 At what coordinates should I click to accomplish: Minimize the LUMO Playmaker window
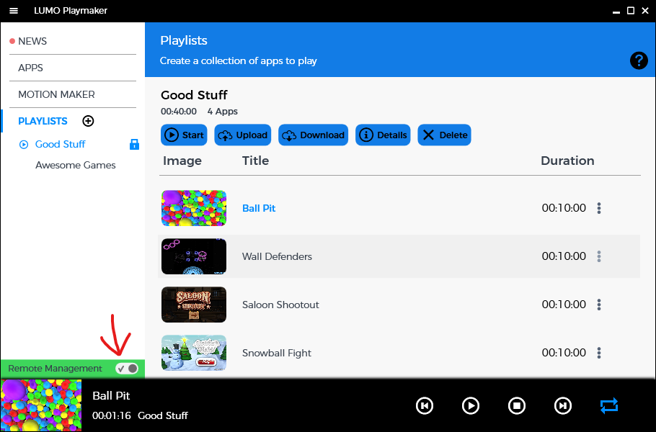click(616, 12)
